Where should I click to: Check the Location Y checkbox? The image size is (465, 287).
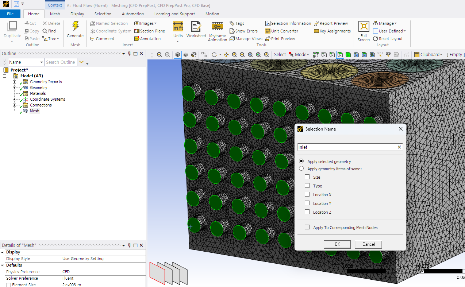click(x=307, y=203)
